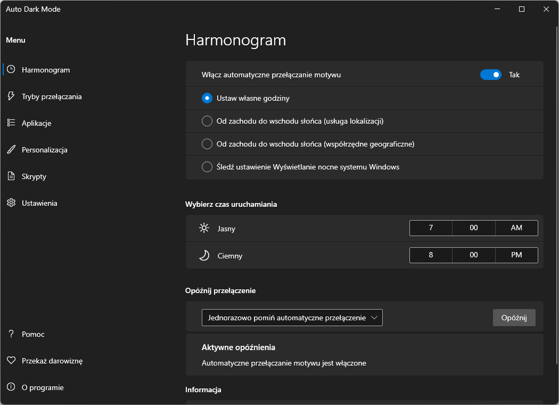Change PM period for Ciemny theme
The height and width of the screenshot is (405, 559).
coord(516,255)
